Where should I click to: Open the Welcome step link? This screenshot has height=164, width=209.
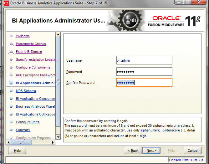point(23,36)
